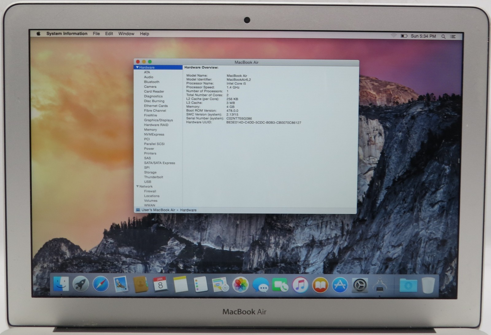This screenshot has width=491, height=335.
Task: Open iBooks orange book icon
Action: [320, 285]
